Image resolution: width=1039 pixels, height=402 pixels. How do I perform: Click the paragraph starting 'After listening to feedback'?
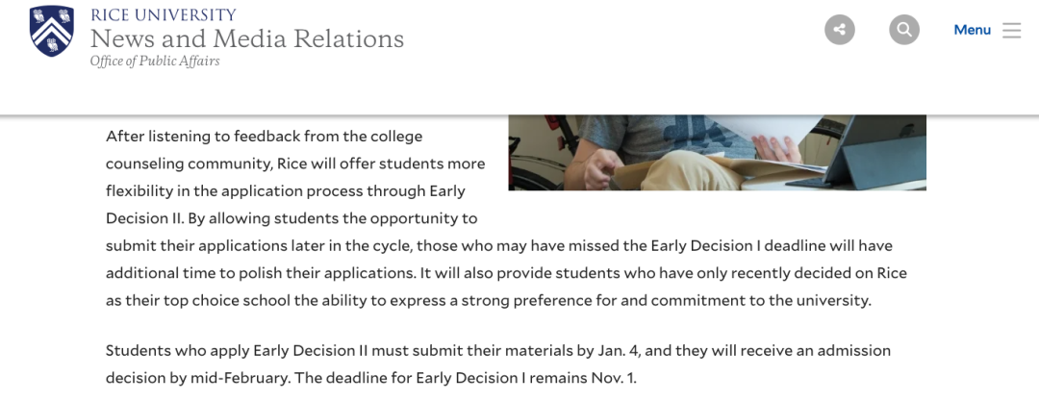click(506, 218)
